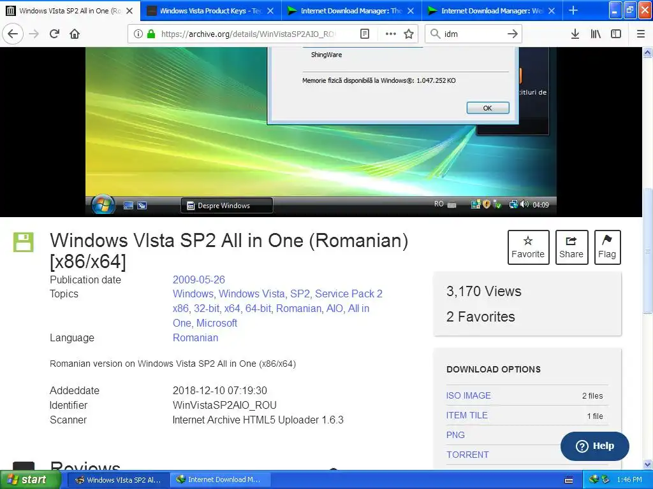Expand ISO IMAGE download option

pyautogui.click(x=469, y=395)
